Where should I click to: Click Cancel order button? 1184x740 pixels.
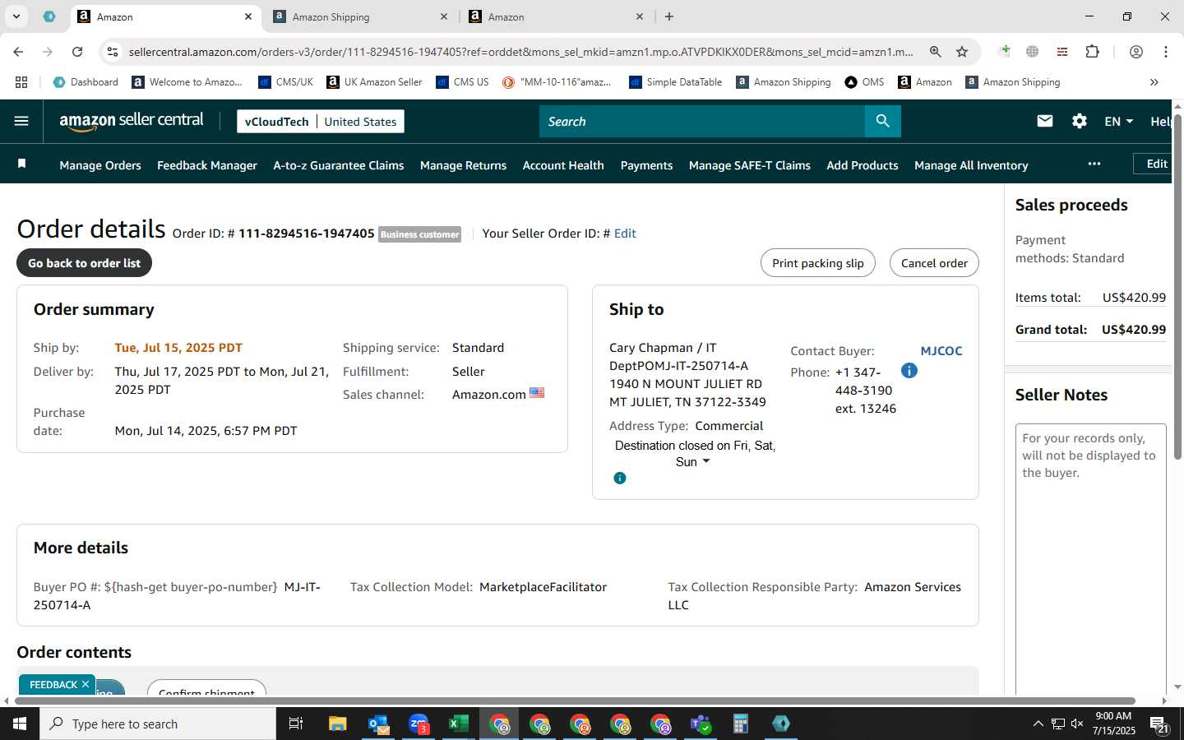pyautogui.click(x=934, y=263)
